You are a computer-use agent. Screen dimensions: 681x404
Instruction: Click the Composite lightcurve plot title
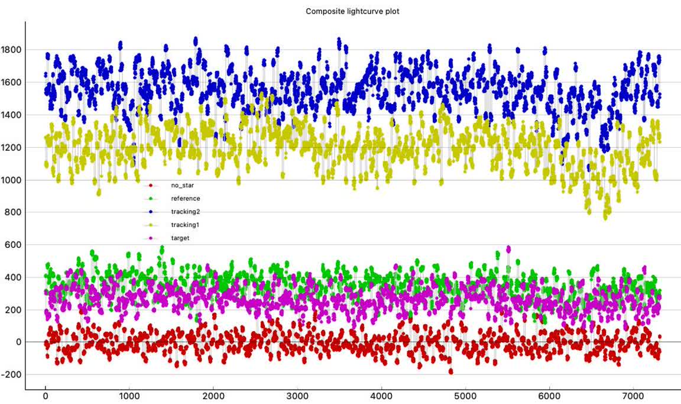tap(352, 11)
